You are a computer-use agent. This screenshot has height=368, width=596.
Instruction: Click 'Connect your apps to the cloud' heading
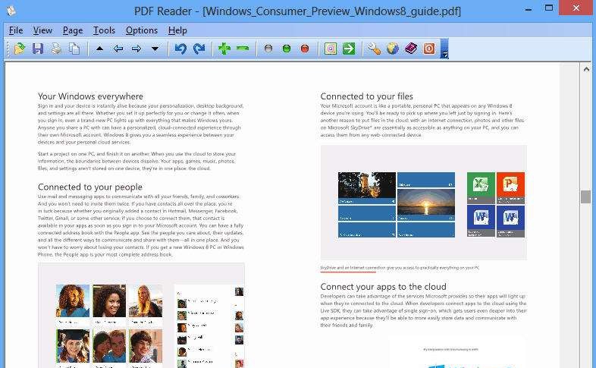pyautogui.click(x=383, y=286)
